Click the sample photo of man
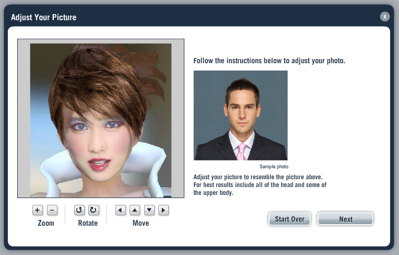 click(241, 115)
